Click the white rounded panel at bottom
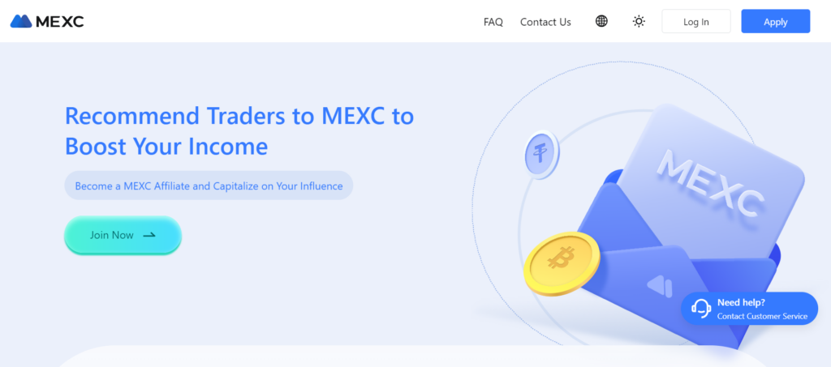This screenshot has width=831, height=367. point(403,356)
